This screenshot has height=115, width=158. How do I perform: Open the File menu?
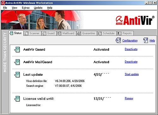tap(5, 8)
